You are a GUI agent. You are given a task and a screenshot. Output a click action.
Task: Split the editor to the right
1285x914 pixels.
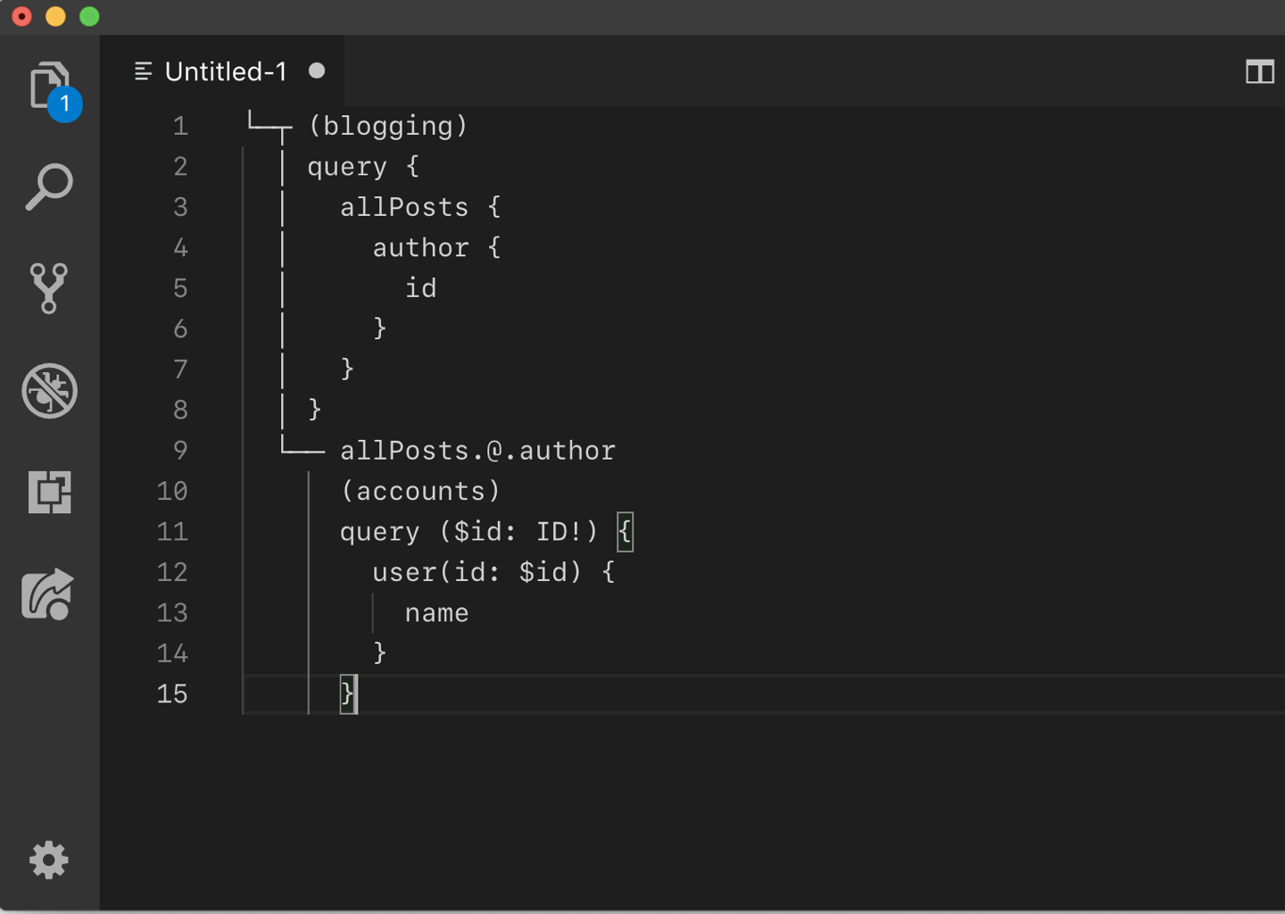1260,71
